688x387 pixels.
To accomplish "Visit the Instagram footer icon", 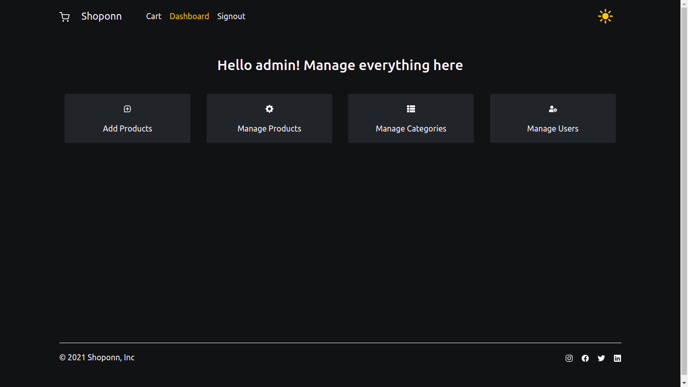I will click(569, 358).
